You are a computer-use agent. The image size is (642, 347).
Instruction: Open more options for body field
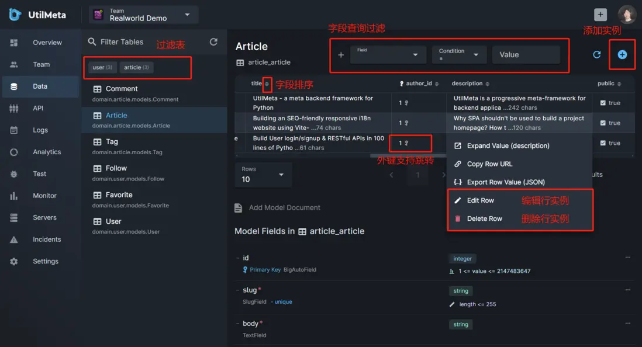[627, 323]
